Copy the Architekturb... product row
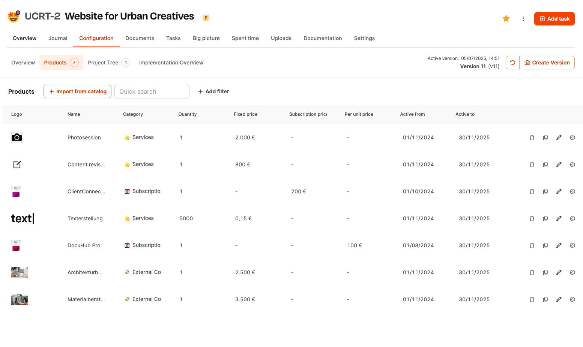 pos(545,272)
